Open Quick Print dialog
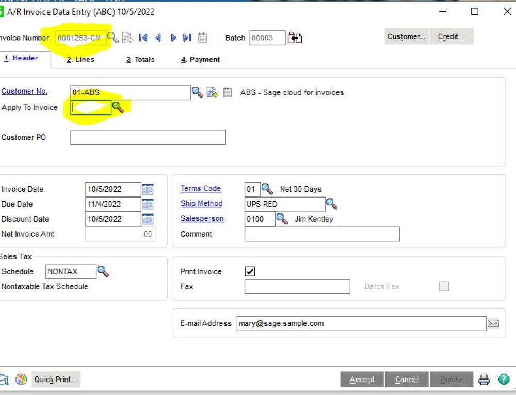Image resolution: width=516 pixels, height=395 pixels. [55, 380]
